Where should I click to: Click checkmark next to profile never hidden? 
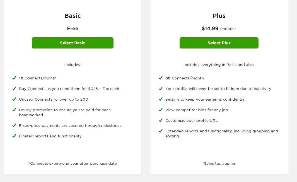[161, 89]
